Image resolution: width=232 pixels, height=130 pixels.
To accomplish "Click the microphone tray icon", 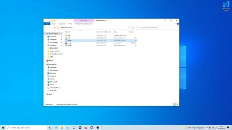I will click(210, 127).
